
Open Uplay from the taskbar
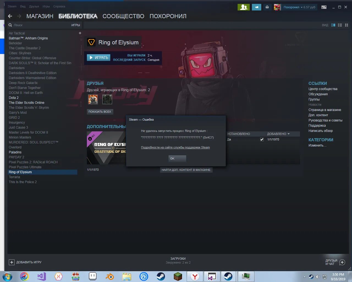[144, 276]
